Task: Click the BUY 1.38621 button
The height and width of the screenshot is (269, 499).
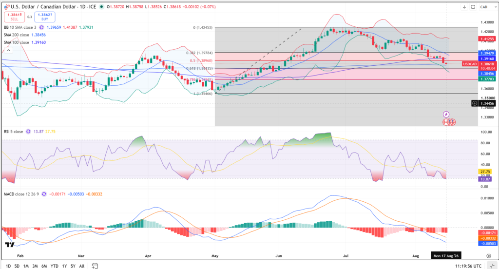Action: (x=44, y=17)
